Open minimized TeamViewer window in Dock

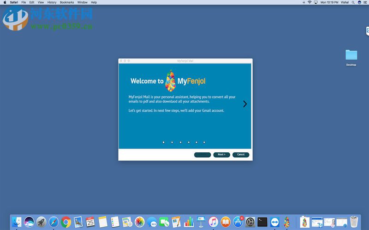(317, 222)
